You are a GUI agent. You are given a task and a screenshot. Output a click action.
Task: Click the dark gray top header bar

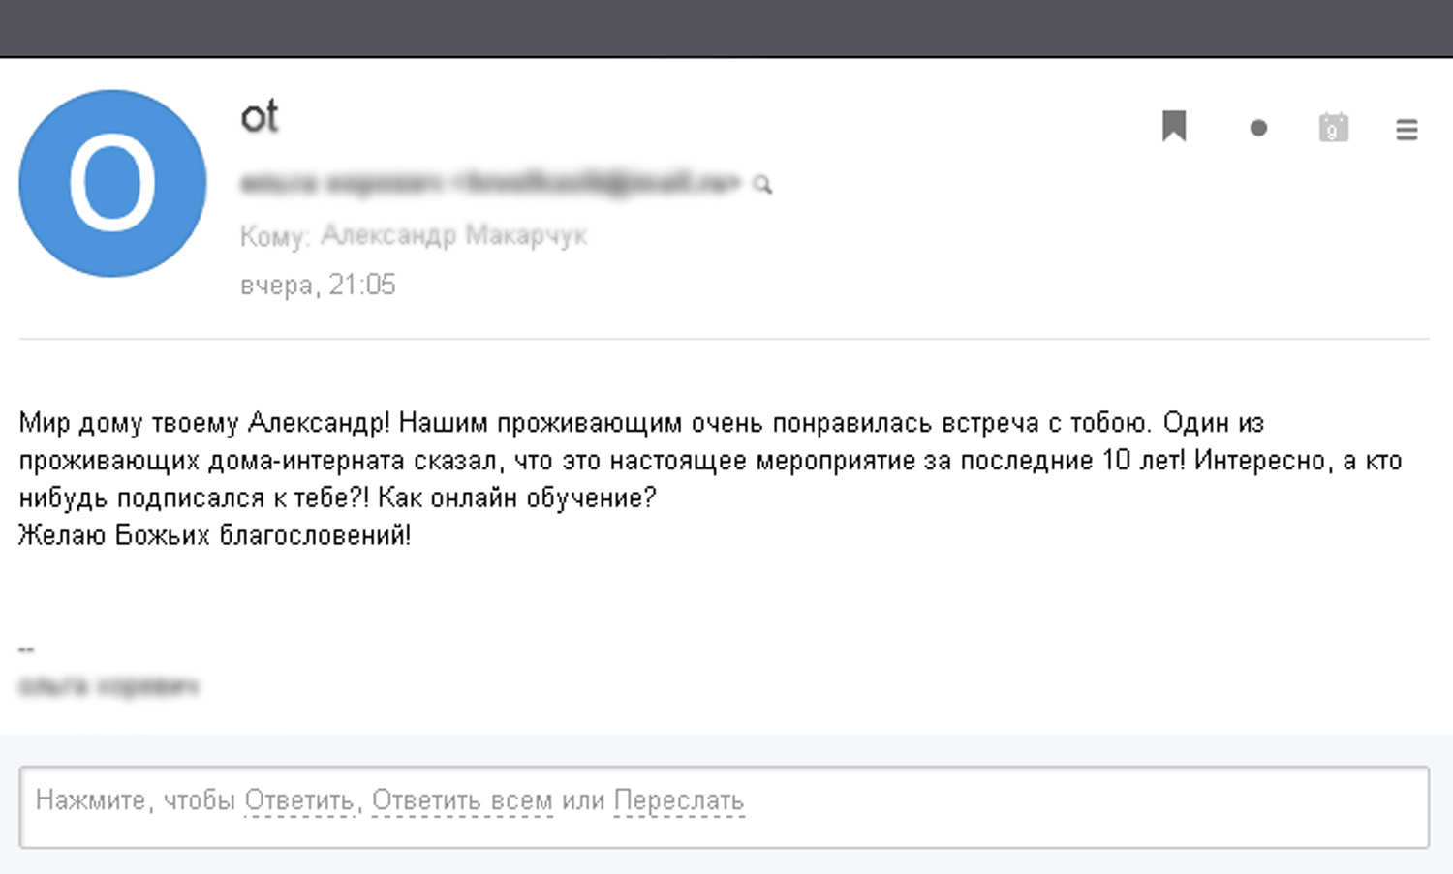tap(726, 28)
